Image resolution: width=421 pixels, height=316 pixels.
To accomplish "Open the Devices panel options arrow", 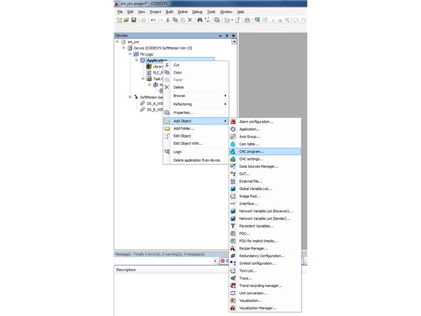I will (220, 36).
